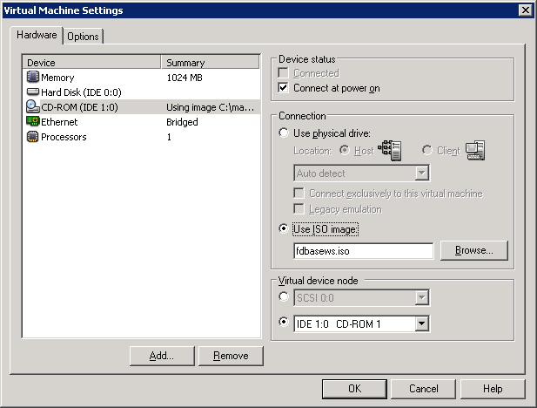Open the SCSI 0:0 node dropdown

click(x=421, y=299)
